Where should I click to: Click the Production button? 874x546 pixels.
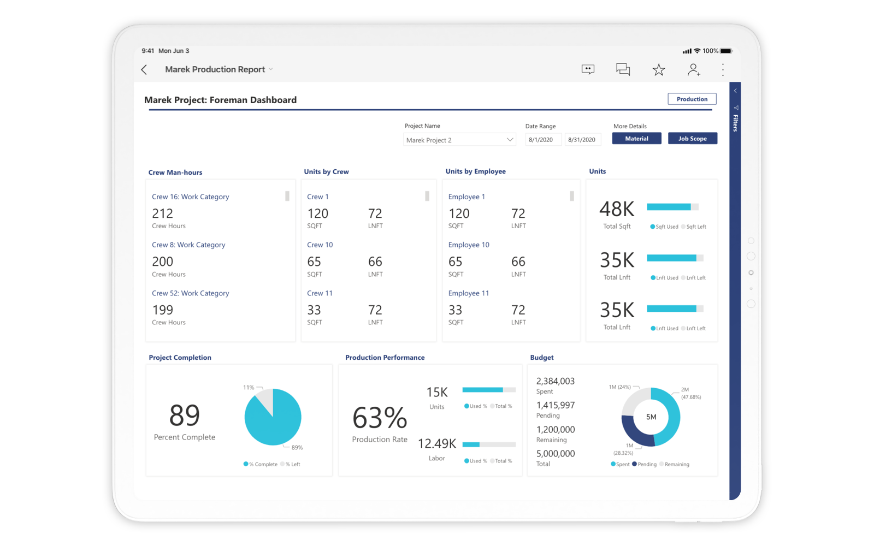coord(692,99)
